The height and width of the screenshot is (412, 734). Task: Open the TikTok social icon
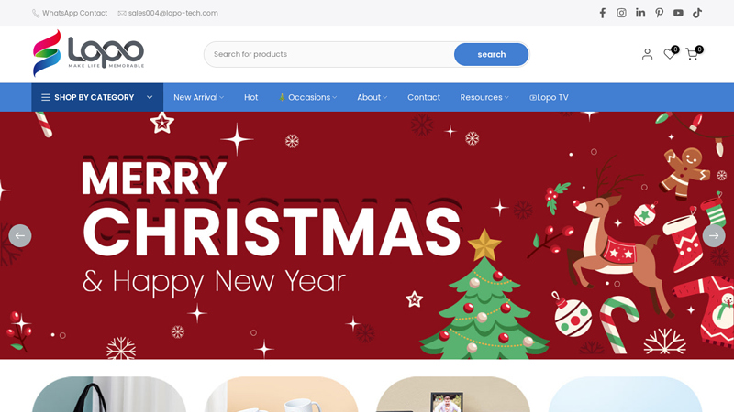click(x=697, y=13)
